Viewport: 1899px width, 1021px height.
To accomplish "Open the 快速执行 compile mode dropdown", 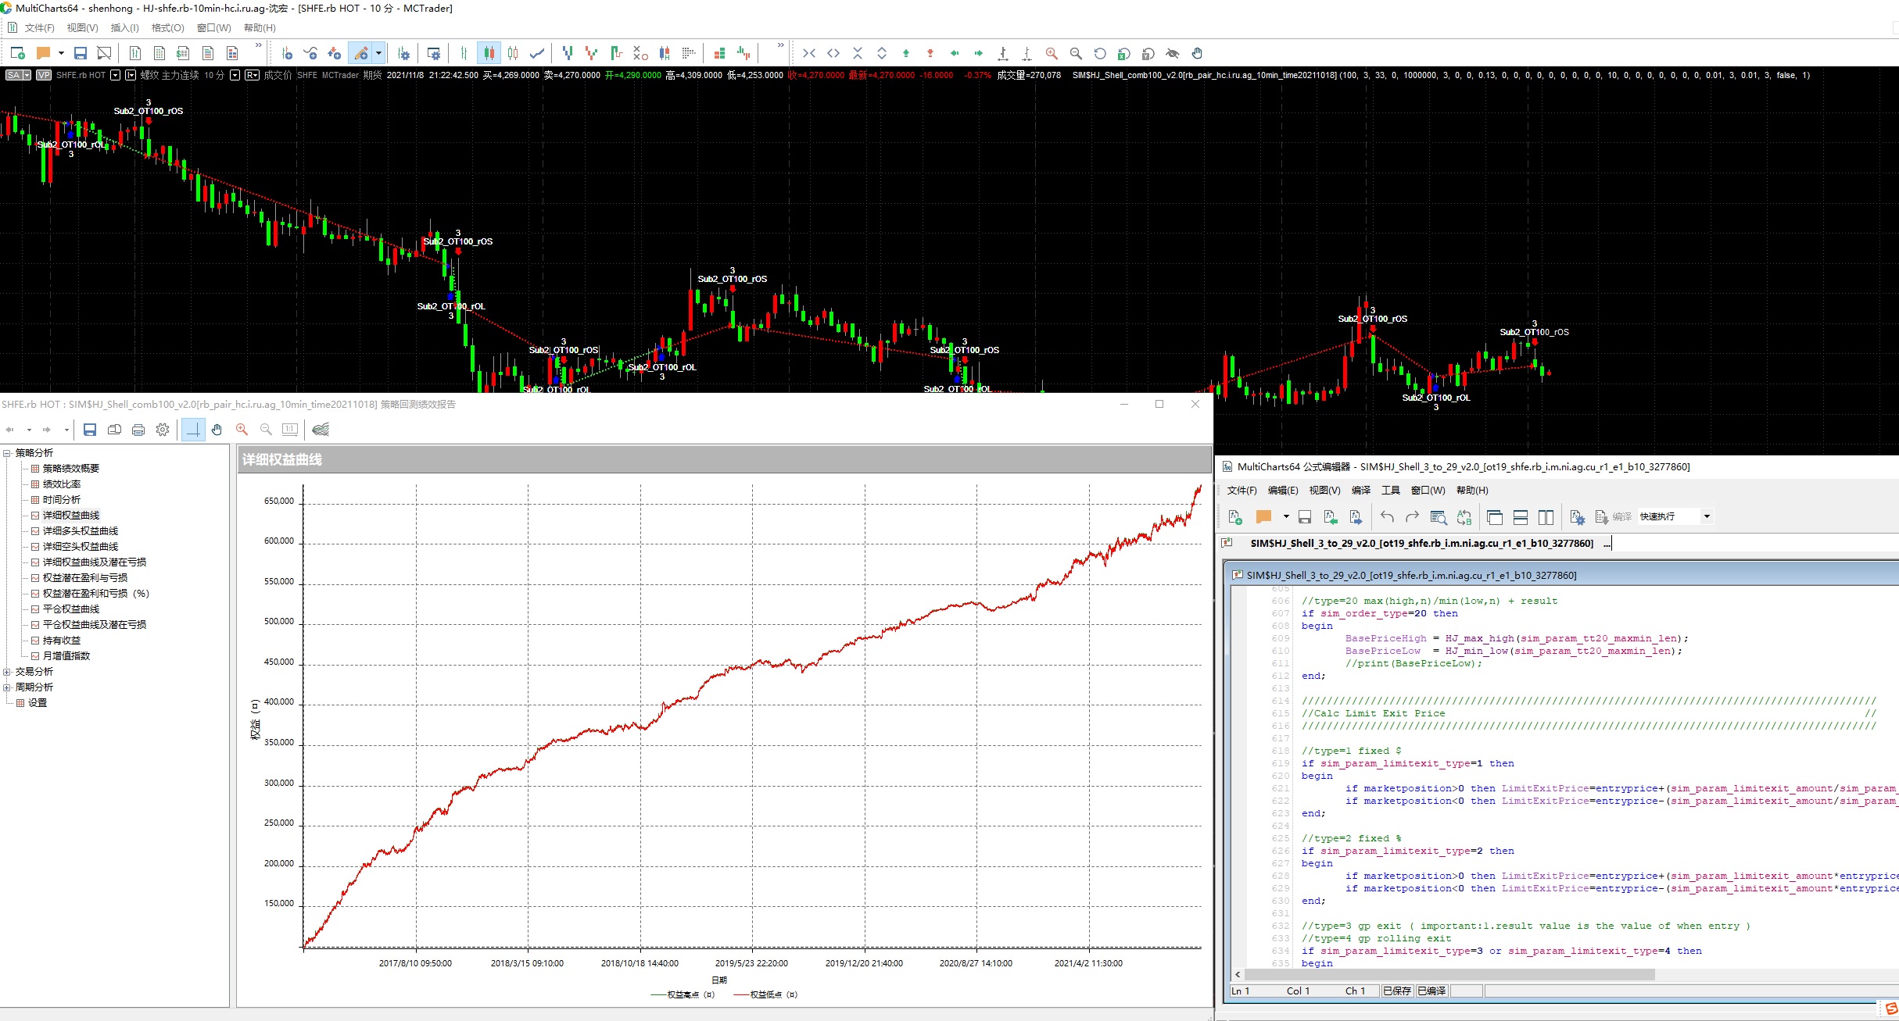I will click(x=1707, y=516).
